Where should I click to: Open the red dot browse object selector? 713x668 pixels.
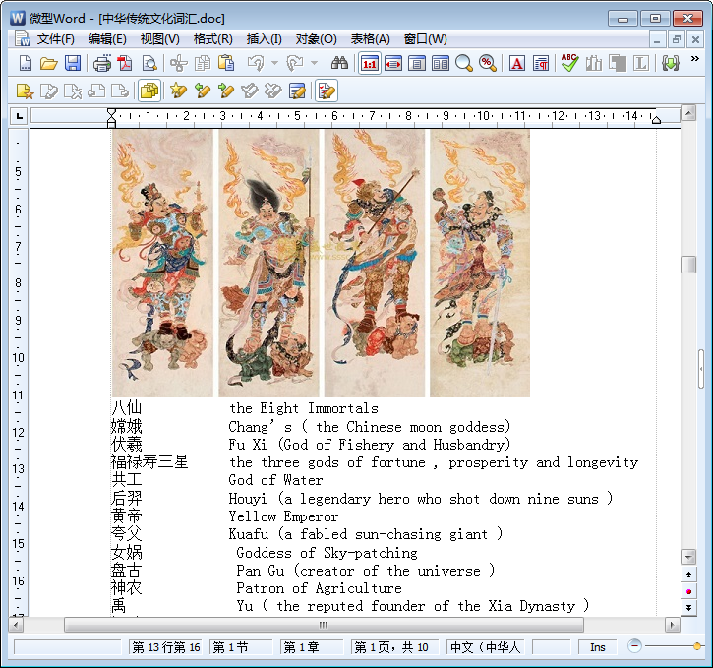click(688, 591)
